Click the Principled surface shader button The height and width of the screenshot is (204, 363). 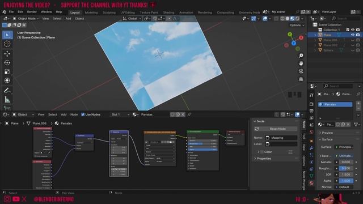point(344,147)
